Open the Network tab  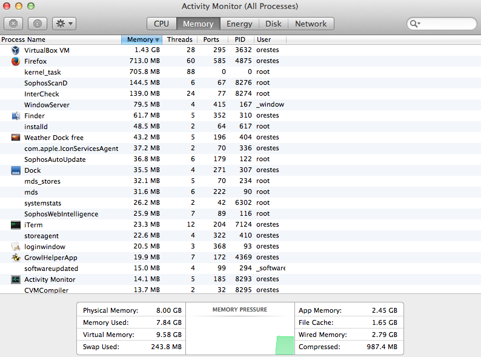pyautogui.click(x=311, y=24)
